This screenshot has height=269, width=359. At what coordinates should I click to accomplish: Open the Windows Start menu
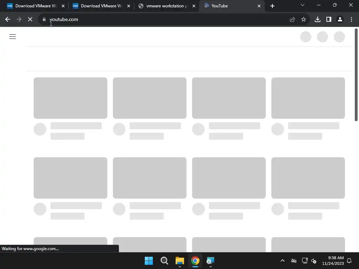tap(149, 261)
